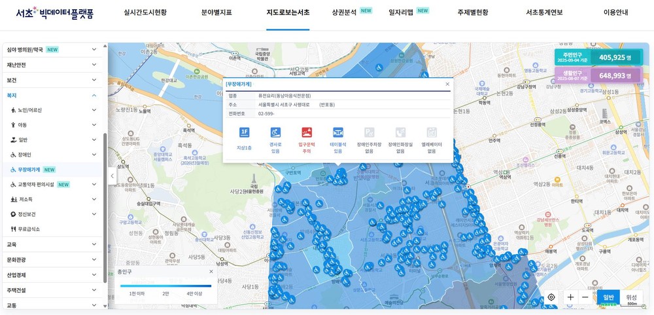Select the 일반 map view toggle
Viewport: 654px width, 315px height.
(608, 297)
